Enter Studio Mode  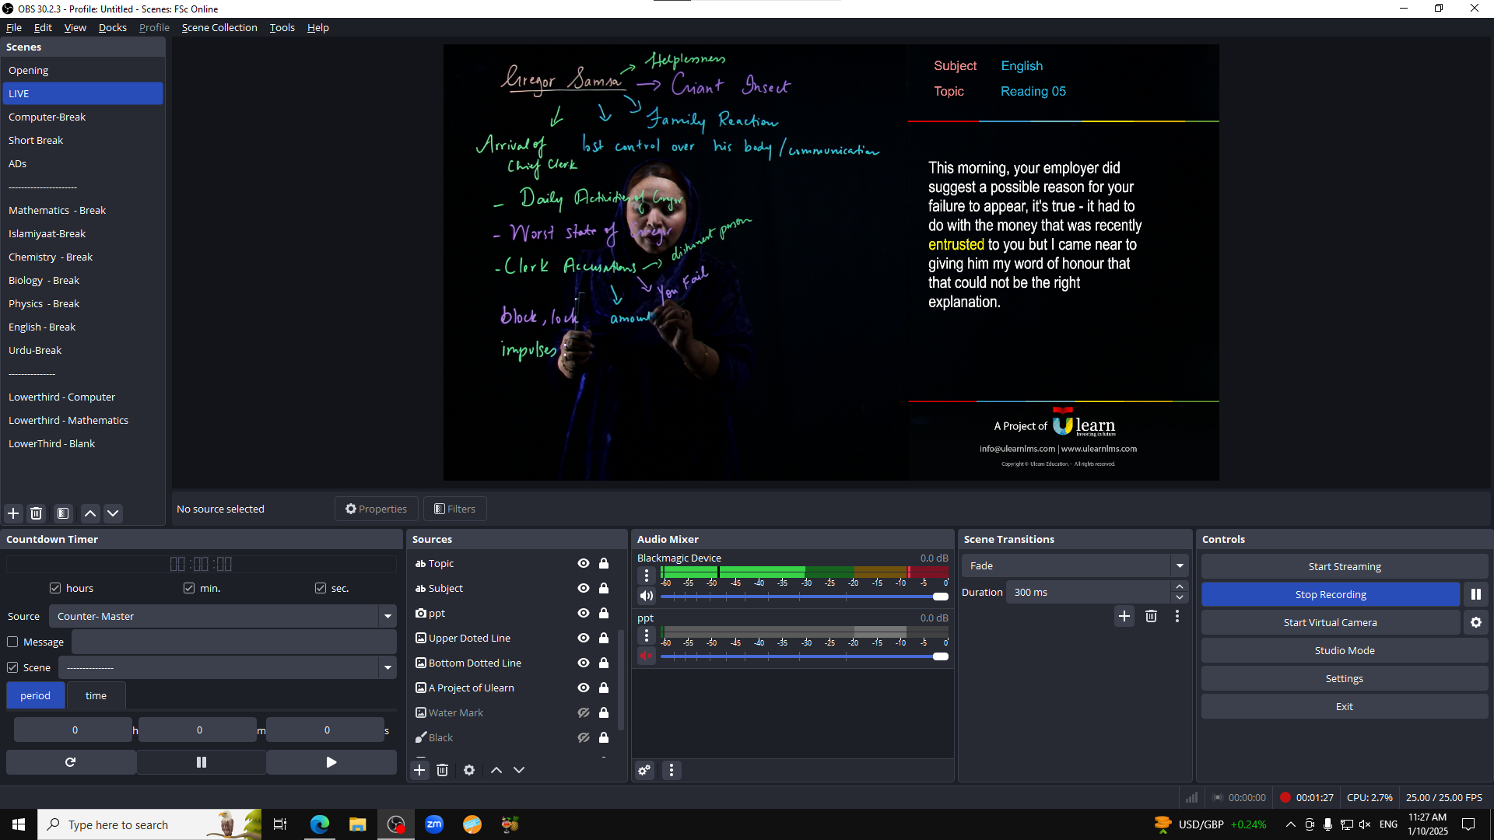[x=1345, y=650]
